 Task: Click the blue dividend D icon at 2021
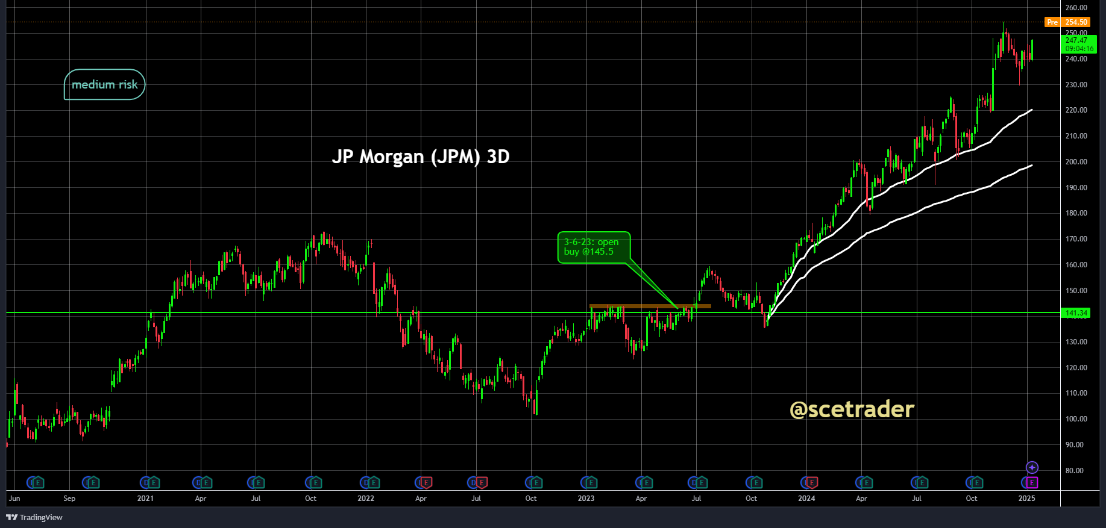tap(145, 482)
